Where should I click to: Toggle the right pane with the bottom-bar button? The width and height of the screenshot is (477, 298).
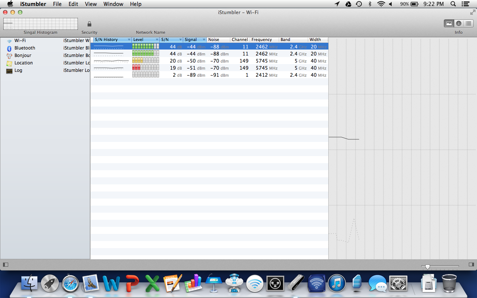point(471,264)
